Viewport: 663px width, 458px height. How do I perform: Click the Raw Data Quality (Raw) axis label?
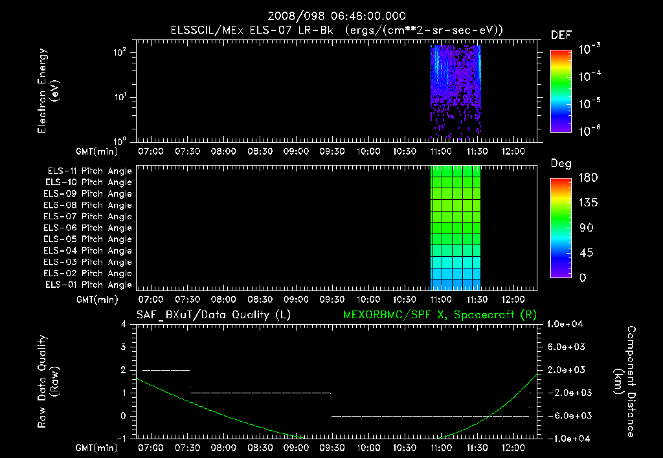(x=48, y=382)
